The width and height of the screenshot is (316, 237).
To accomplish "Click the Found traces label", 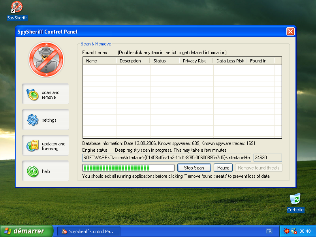I will [94, 53].
